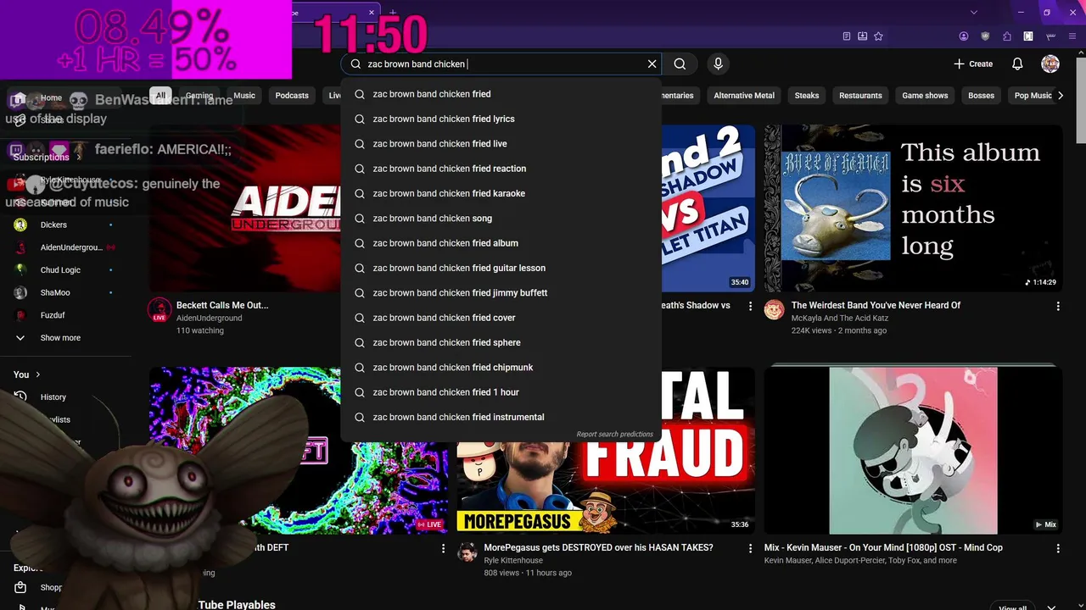The width and height of the screenshot is (1086, 610).
Task: Open 'This album is six months long' thumbnail
Action: click(913, 208)
